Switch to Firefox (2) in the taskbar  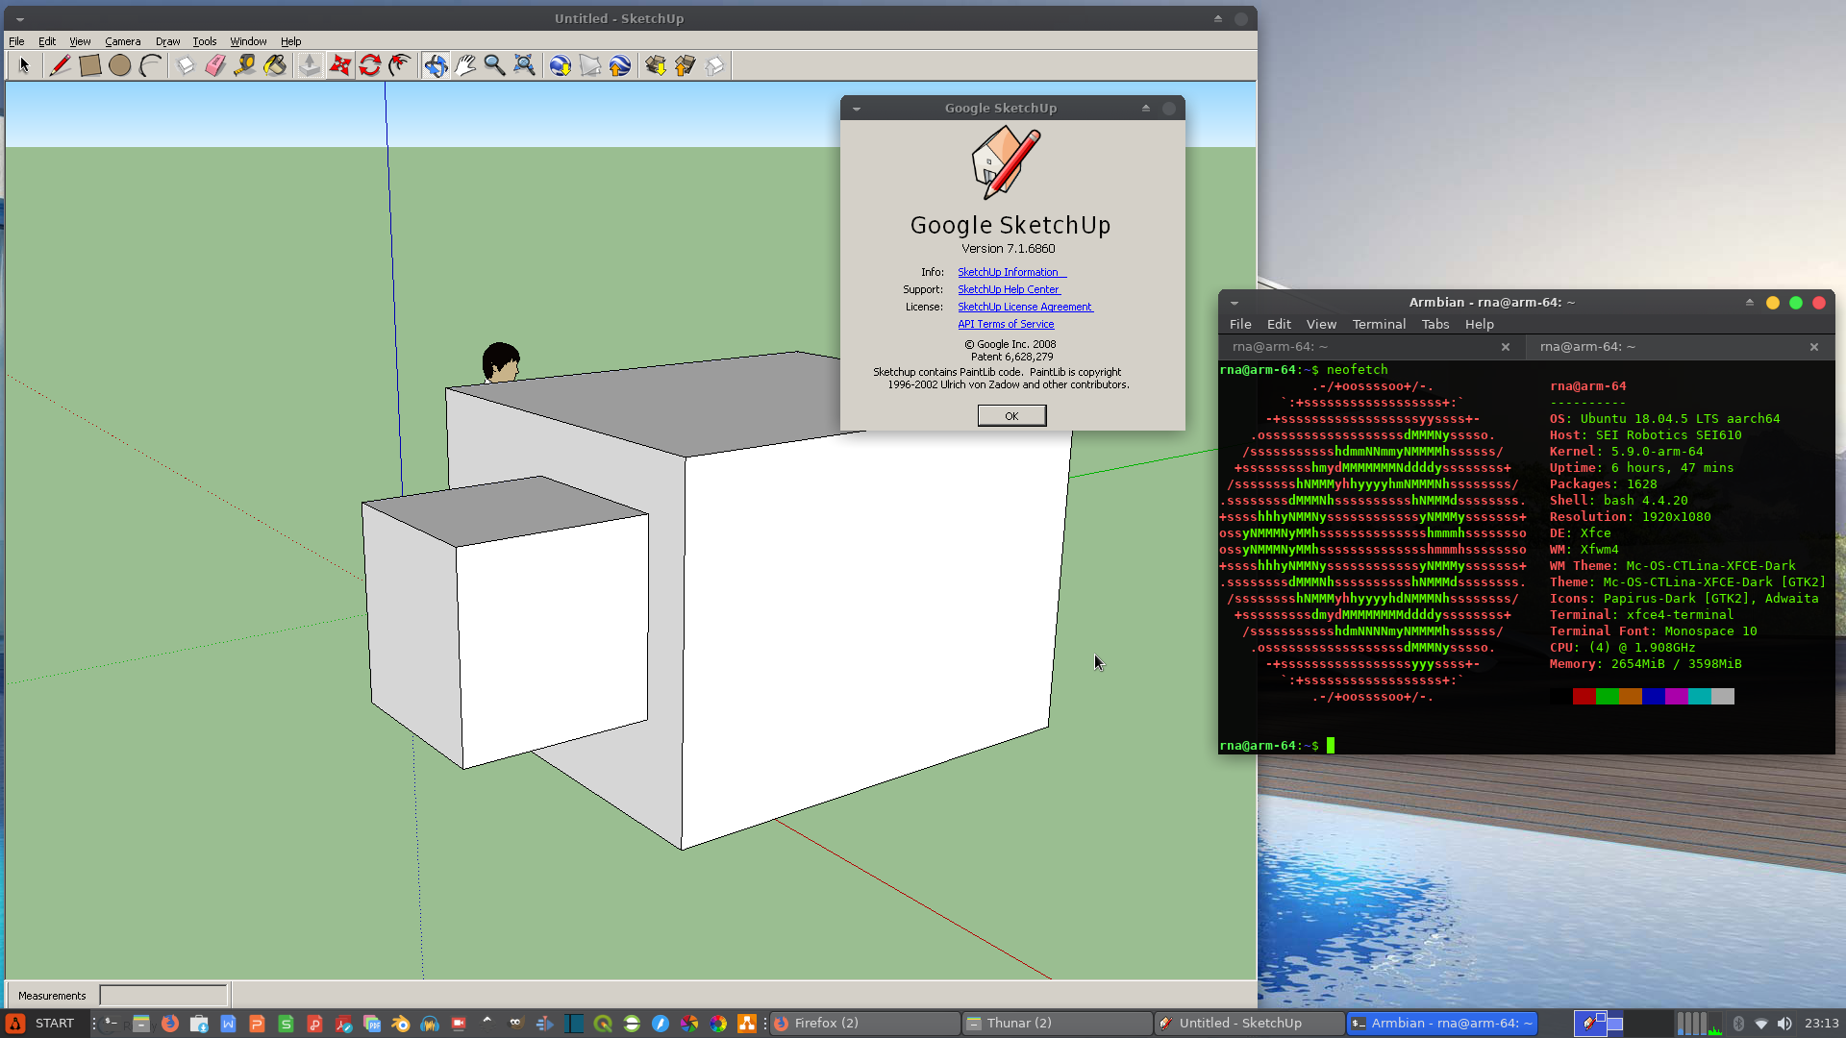click(864, 1024)
